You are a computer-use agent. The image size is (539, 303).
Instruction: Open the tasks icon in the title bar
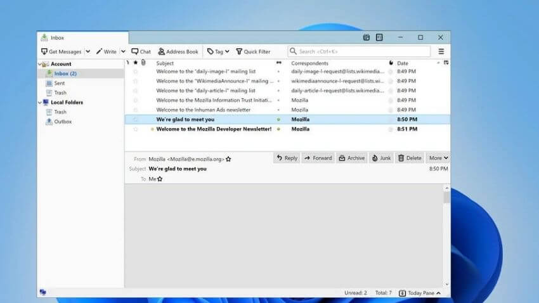[379, 37]
